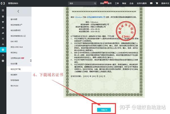Open the 企业 menu
Screen dimensions: 170x114
pyautogui.click(x=131, y=3)
